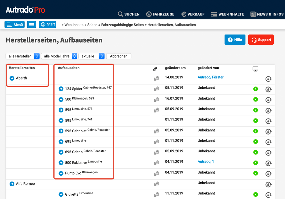This screenshot has height=199, width=285.
Task: Open the 'alle Hersteller' dropdown
Action: [23, 56]
